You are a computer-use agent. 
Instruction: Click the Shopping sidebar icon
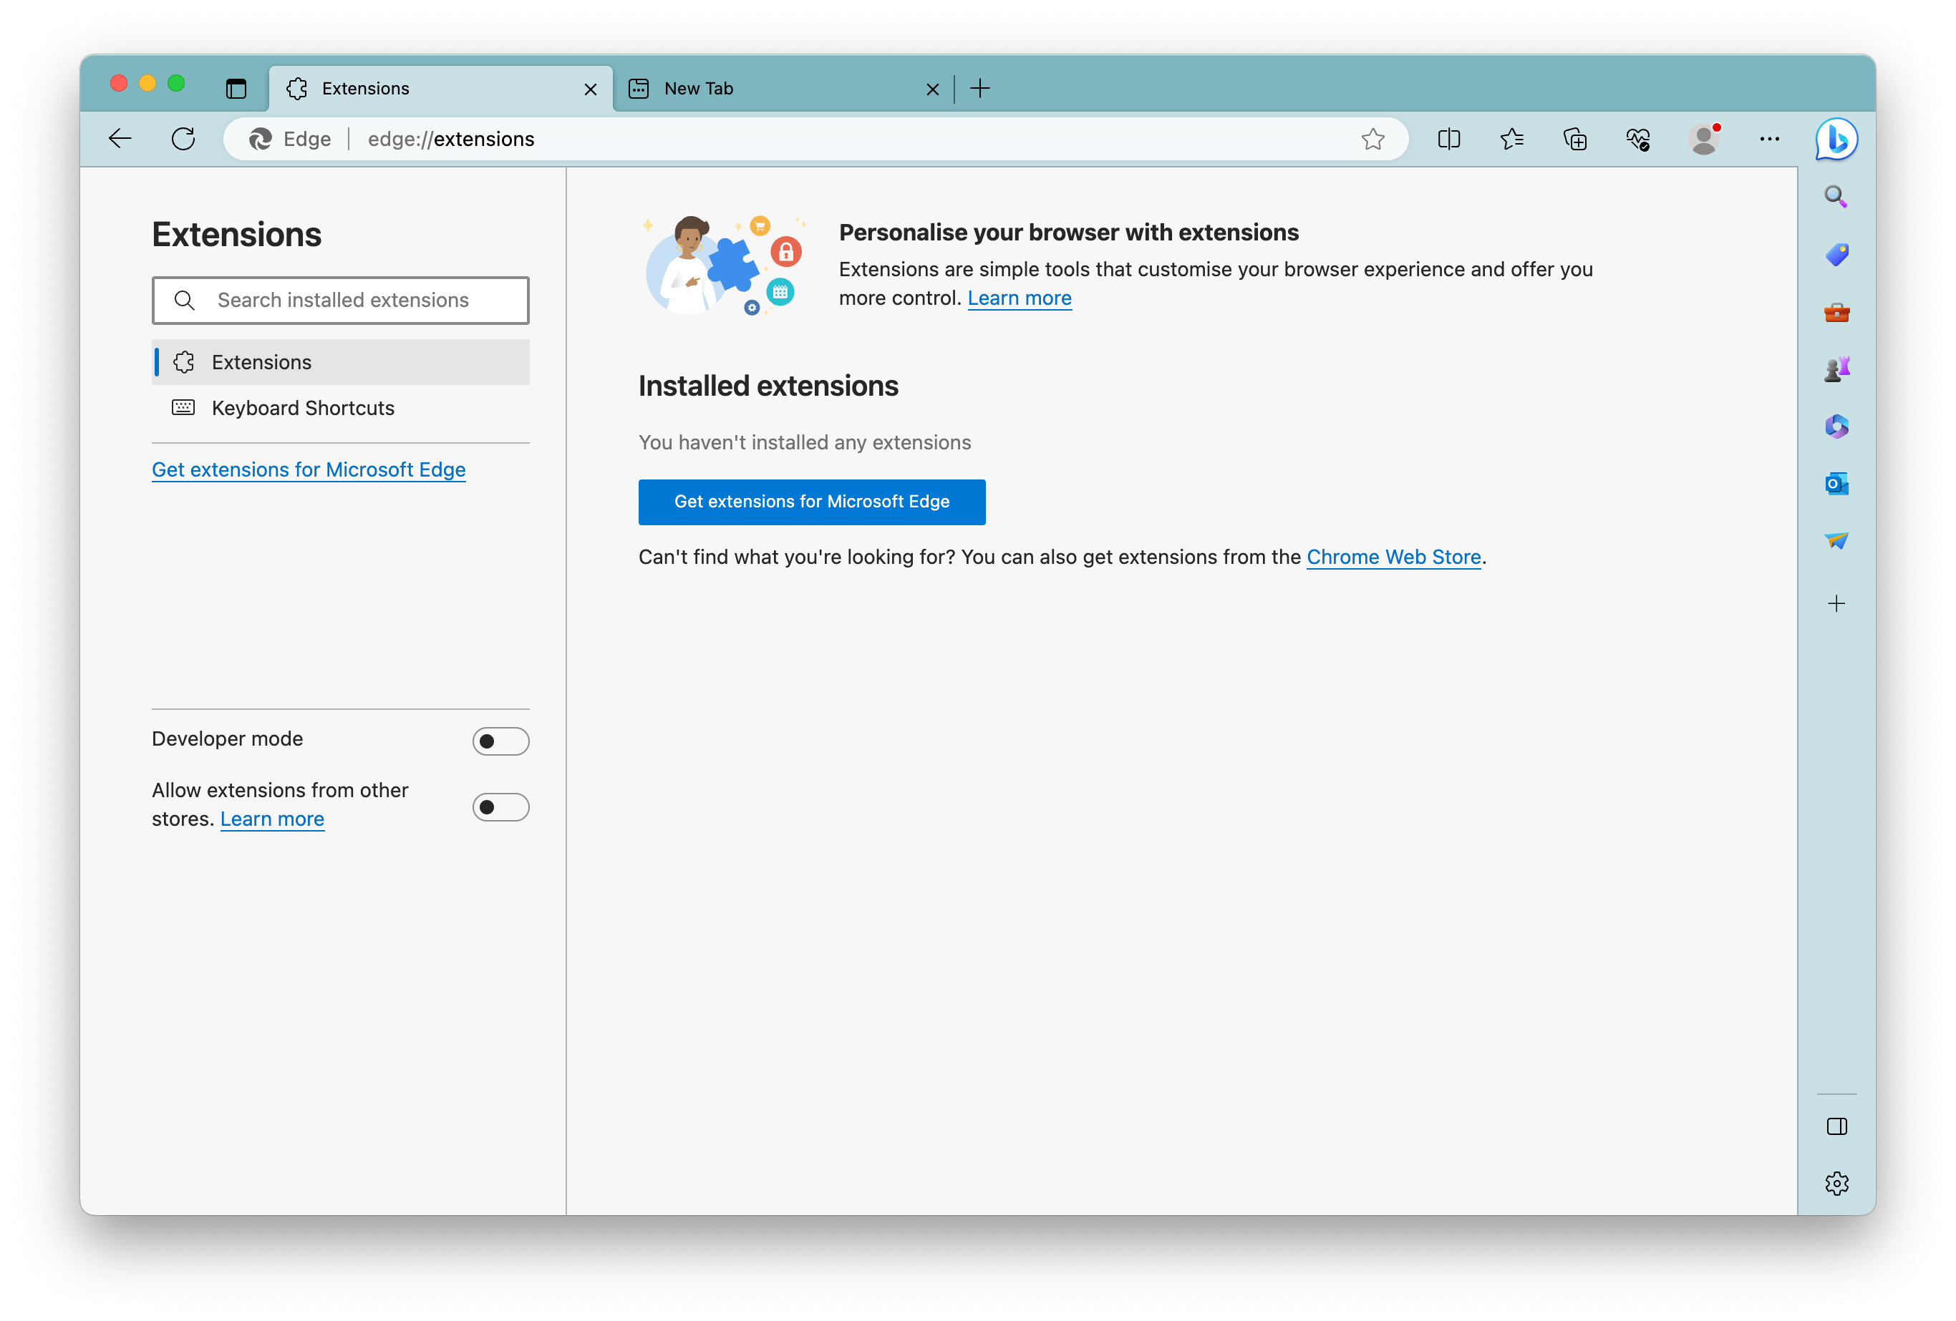pos(1836,255)
